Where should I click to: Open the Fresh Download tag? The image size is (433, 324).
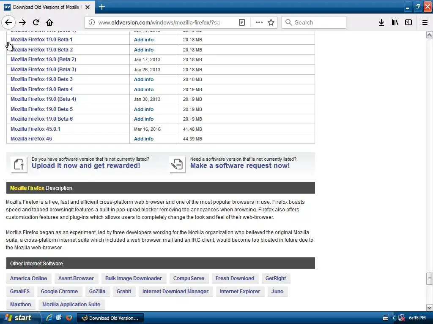click(235, 278)
